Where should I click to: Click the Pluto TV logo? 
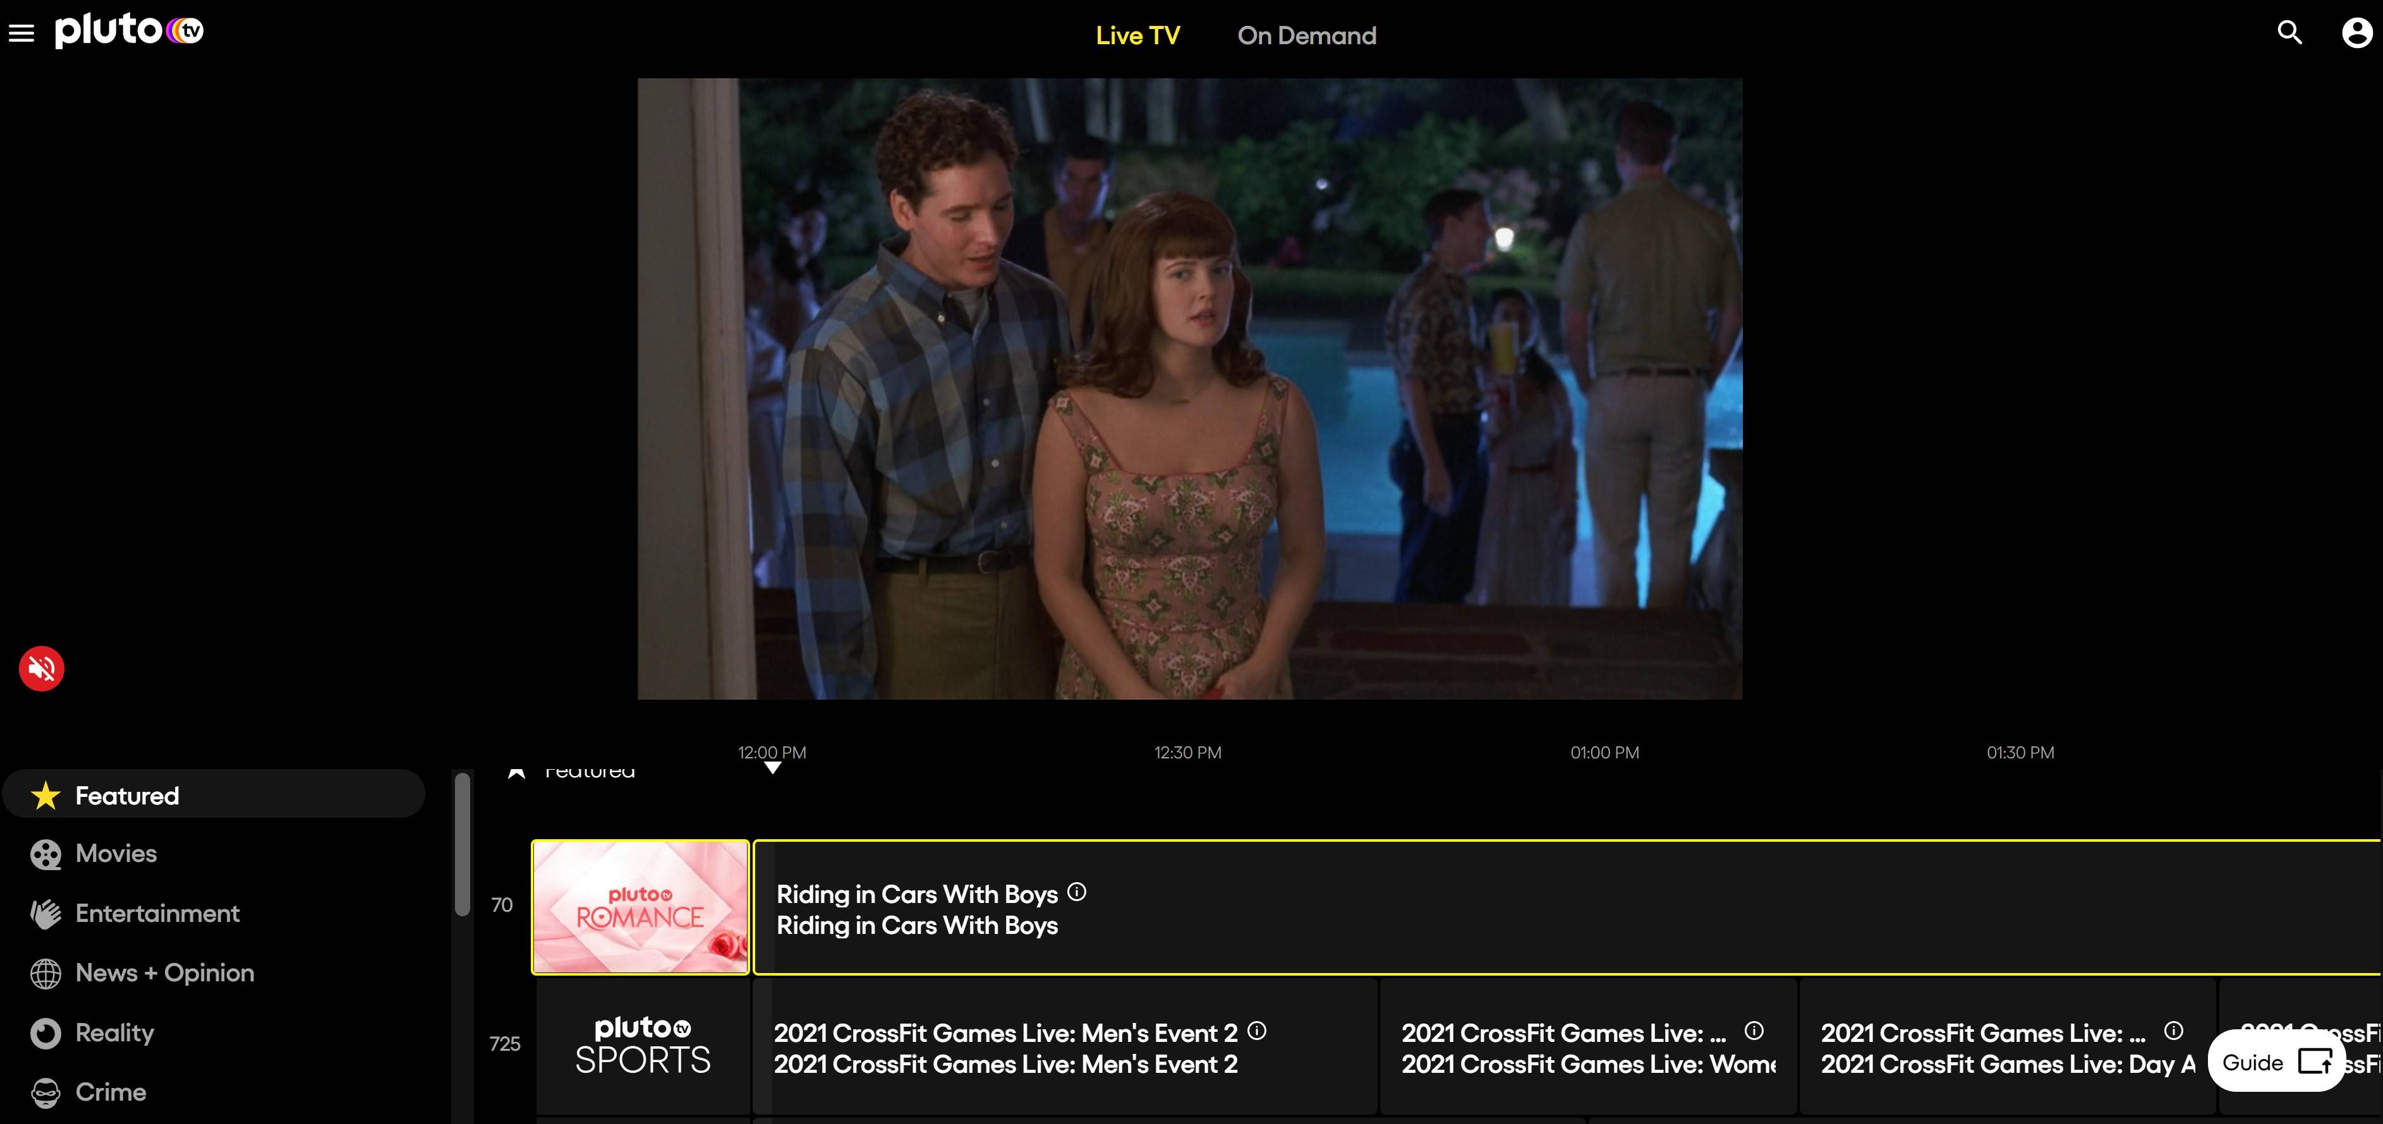pos(128,30)
